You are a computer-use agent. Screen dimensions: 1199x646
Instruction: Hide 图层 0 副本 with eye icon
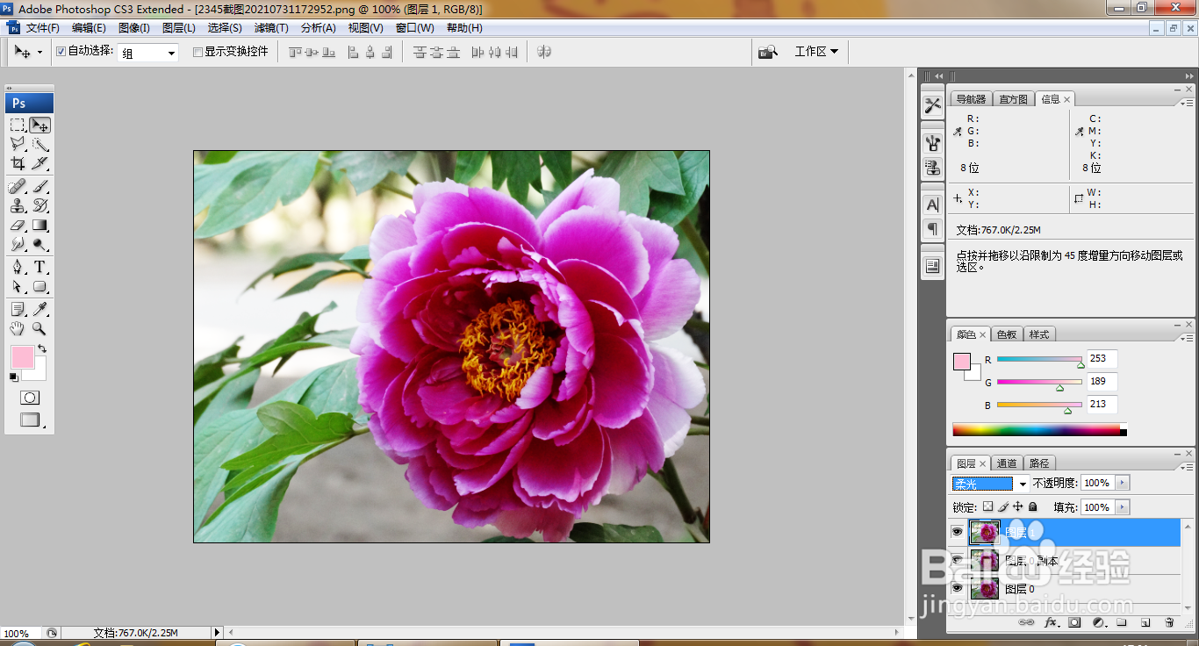(957, 560)
